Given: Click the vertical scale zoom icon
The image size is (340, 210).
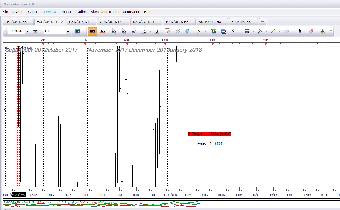Looking at the screenshot, I should pos(144,32).
